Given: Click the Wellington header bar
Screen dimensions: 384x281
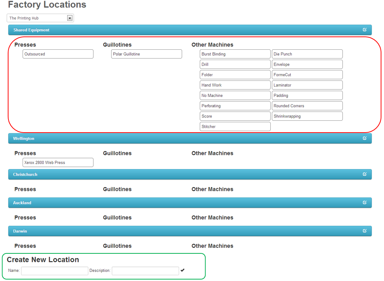Looking at the screenshot, I should (190, 138).
